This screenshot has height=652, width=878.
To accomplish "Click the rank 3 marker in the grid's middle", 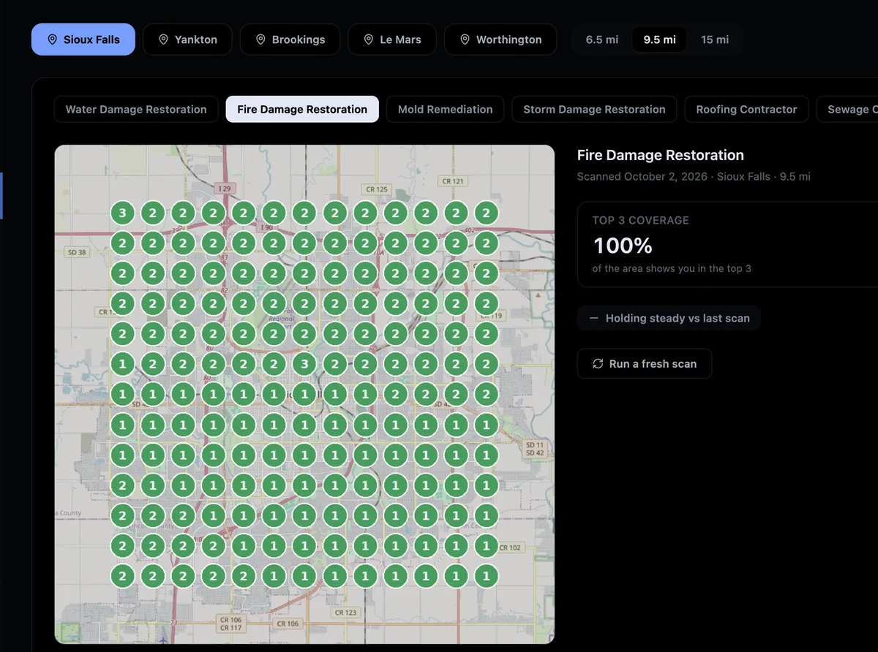I will point(304,364).
